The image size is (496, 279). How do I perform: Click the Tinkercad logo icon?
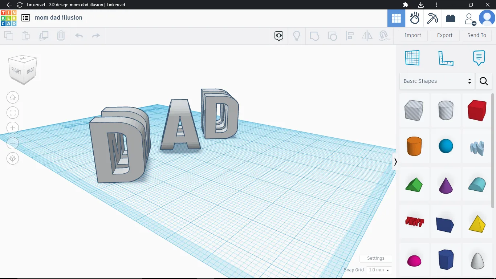click(x=8, y=18)
